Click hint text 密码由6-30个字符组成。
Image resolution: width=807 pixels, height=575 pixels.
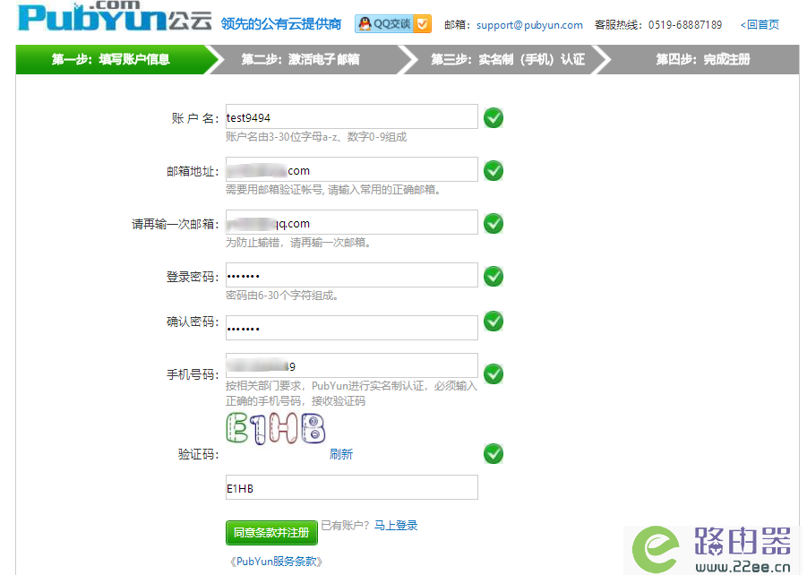coord(282,296)
